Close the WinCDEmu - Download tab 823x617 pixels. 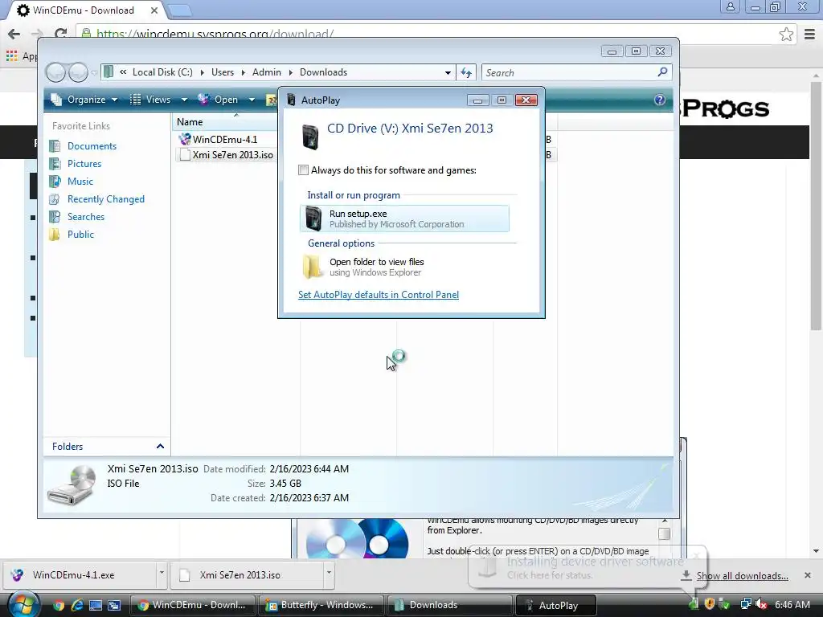point(154,10)
